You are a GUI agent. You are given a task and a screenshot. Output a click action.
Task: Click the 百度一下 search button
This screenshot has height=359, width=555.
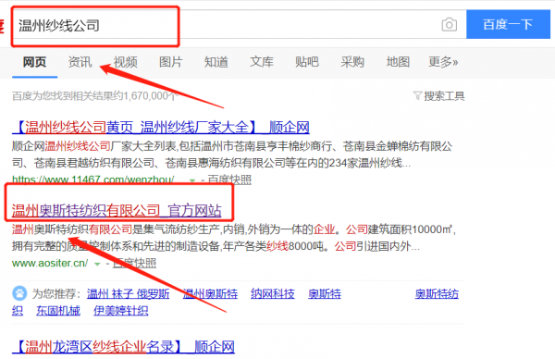pyautogui.click(x=508, y=24)
